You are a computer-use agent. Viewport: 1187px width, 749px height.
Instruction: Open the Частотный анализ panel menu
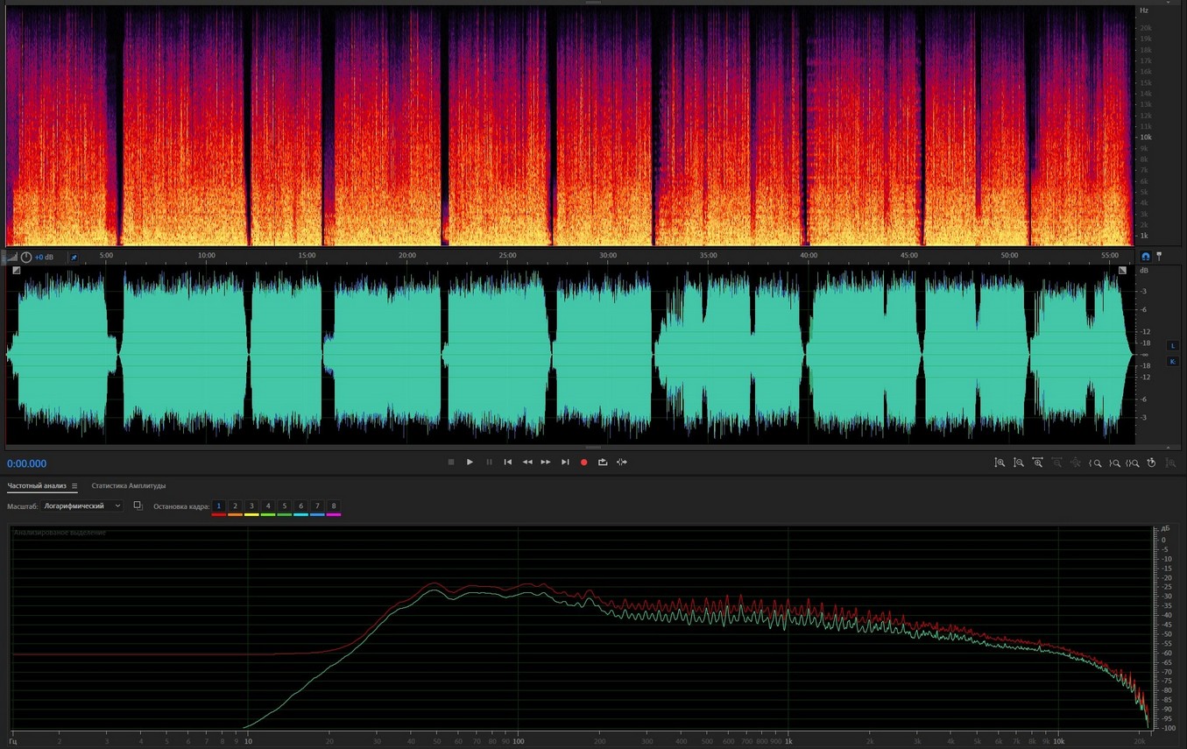[74, 486]
